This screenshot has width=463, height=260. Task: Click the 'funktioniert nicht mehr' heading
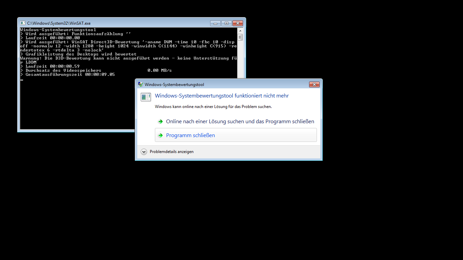pyautogui.click(x=222, y=96)
